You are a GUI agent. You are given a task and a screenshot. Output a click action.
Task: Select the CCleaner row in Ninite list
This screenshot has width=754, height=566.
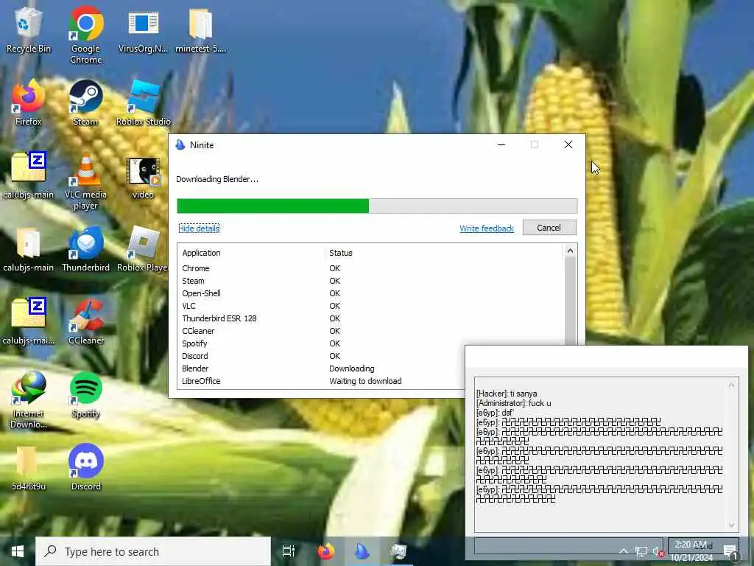click(x=370, y=331)
